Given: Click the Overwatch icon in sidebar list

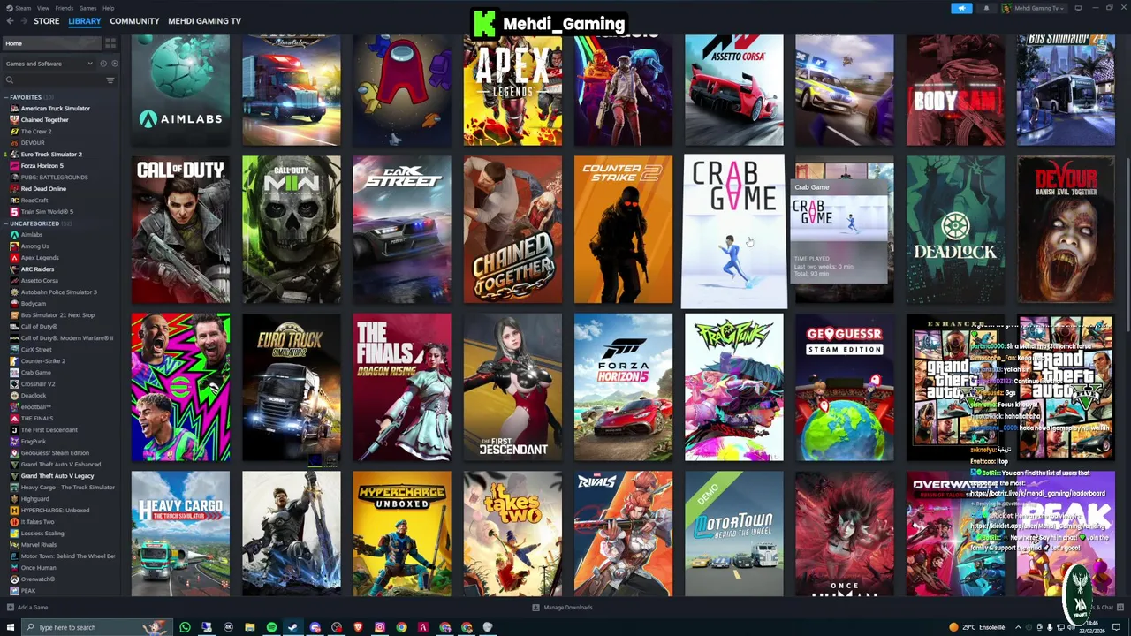Looking at the screenshot, I should [x=14, y=579].
